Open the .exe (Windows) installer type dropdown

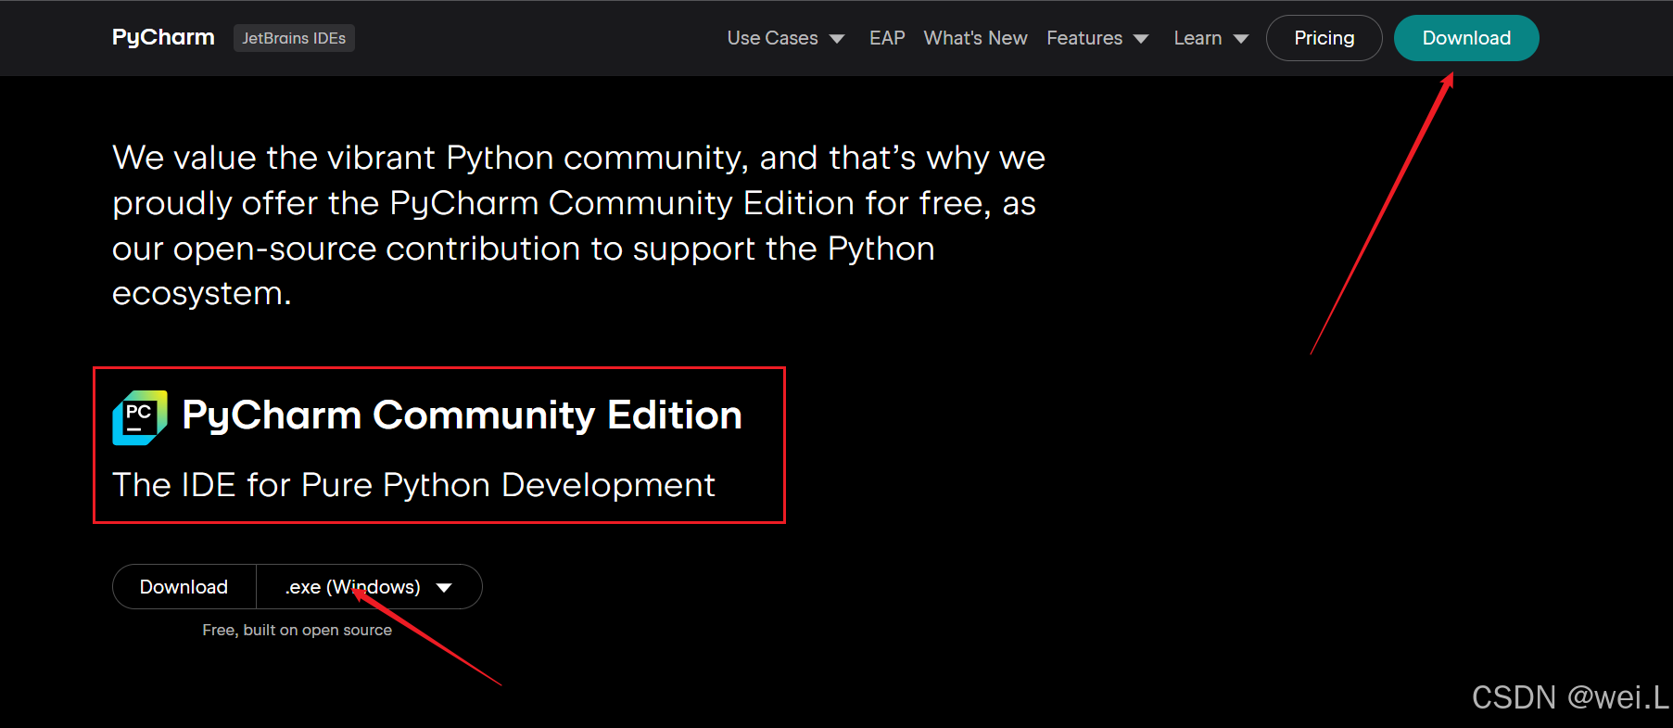click(369, 587)
